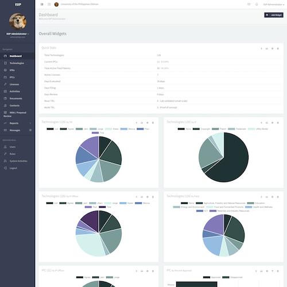This screenshot has width=287, height=287.
Task: Click the University of the Philippines Diliman logo
Action: [56, 4]
